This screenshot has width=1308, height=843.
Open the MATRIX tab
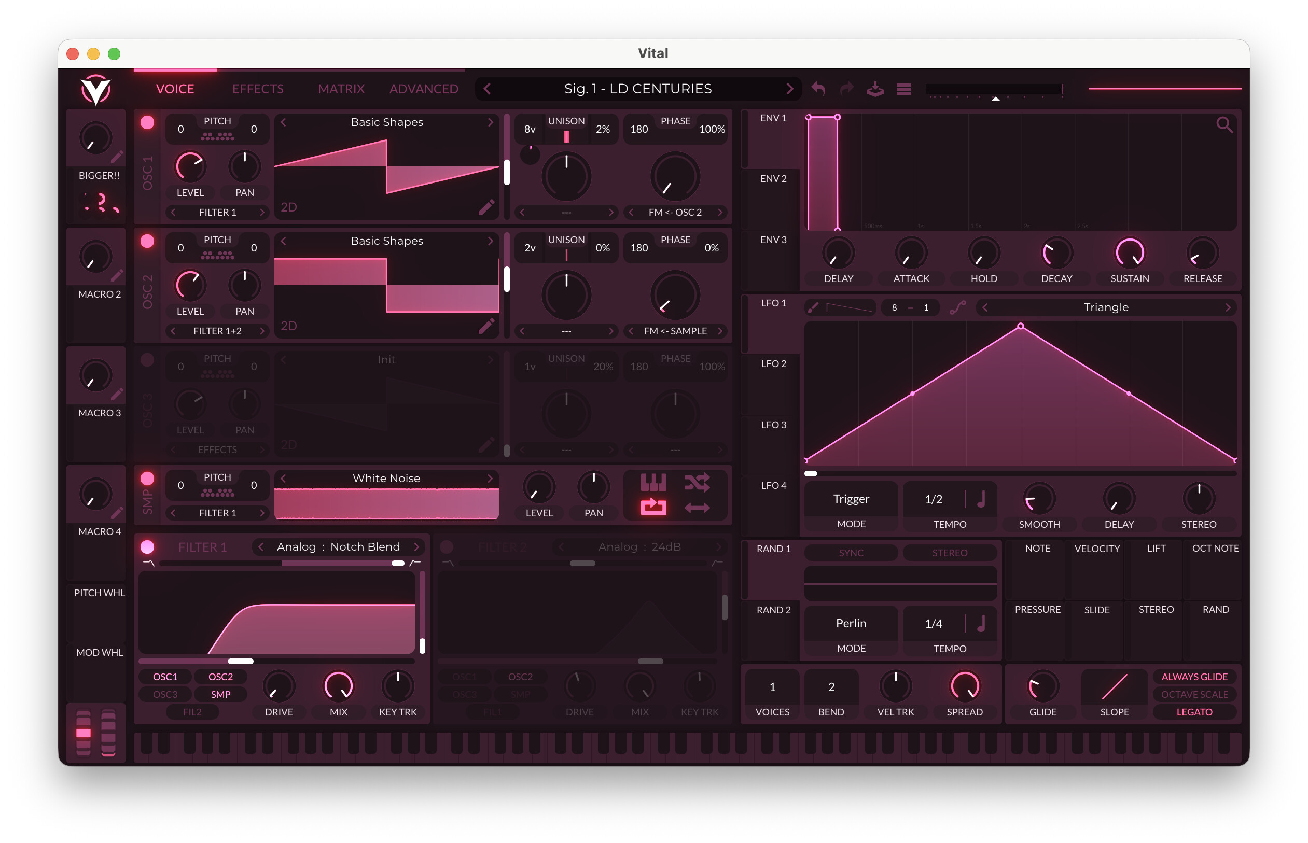click(x=341, y=89)
